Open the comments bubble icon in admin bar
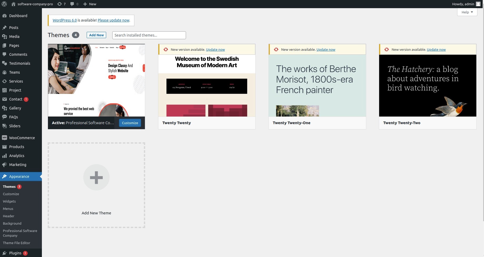 tap(72, 4)
